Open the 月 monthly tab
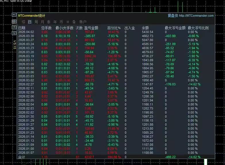Screen dimensions: 225x165 point(42,22)
